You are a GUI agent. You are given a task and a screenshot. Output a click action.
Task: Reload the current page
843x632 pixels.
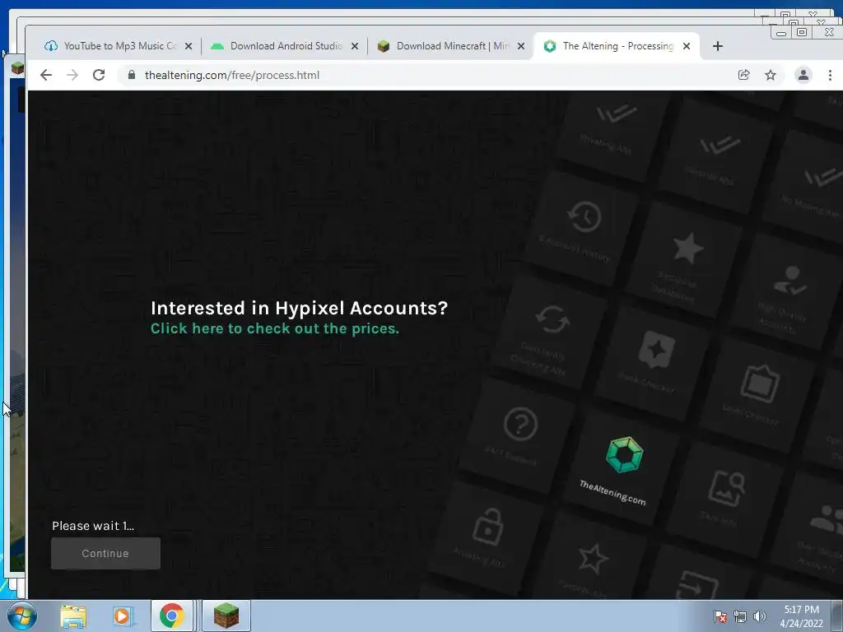(99, 75)
